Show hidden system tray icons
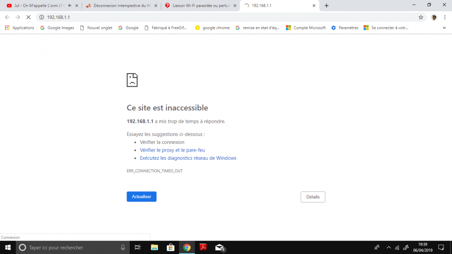Viewport: 452px width, 254px height. [x=389, y=247]
